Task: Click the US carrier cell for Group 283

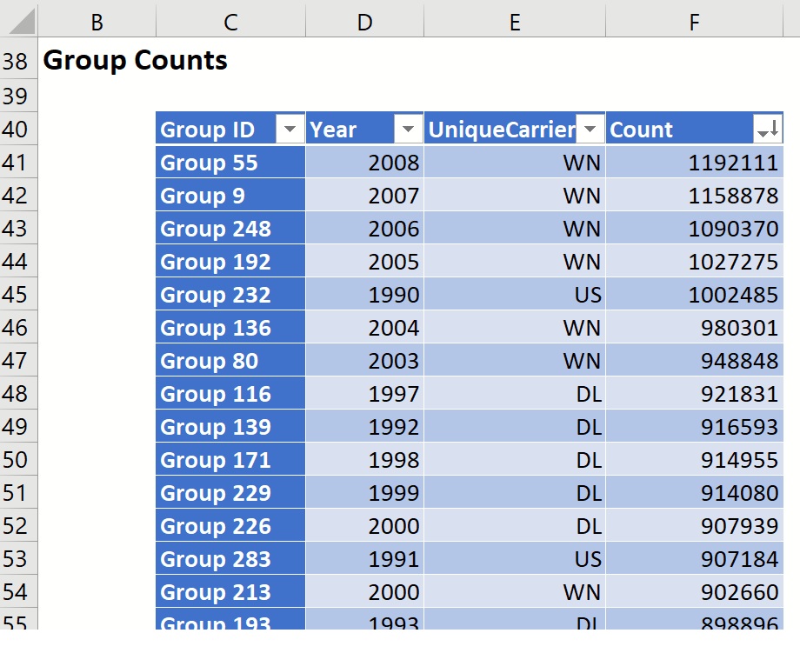Action: 515,559
